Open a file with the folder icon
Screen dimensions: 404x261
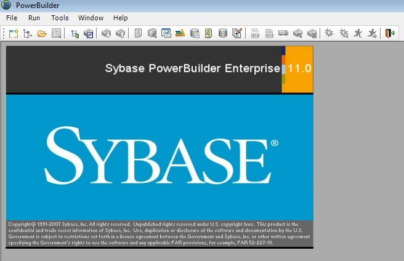point(42,33)
